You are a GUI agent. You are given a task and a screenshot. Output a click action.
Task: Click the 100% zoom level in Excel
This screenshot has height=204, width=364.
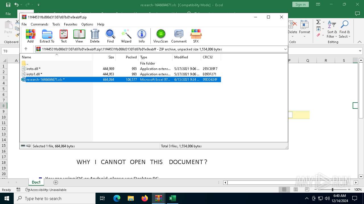pyautogui.click(x=358, y=190)
